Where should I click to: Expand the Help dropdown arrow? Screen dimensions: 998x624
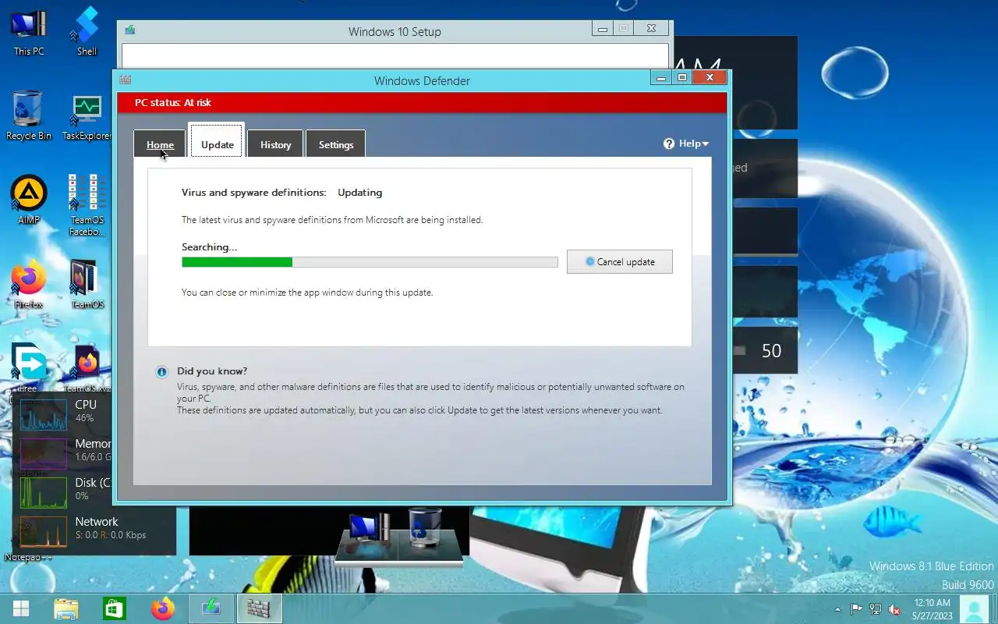(x=705, y=144)
